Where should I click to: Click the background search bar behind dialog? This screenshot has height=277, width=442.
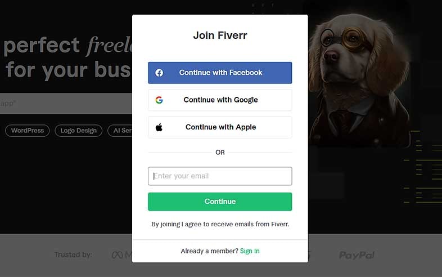[66, 104]
